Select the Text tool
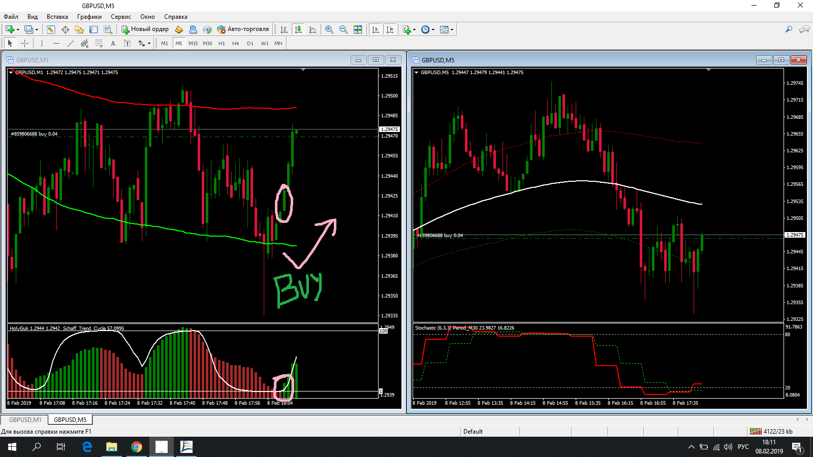This screenshot has height=457, width=813. click(113, 43)
